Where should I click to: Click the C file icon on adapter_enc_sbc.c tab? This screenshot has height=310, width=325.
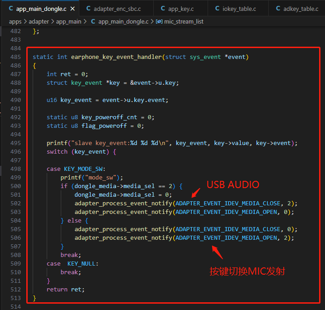[x=88, y=9]
